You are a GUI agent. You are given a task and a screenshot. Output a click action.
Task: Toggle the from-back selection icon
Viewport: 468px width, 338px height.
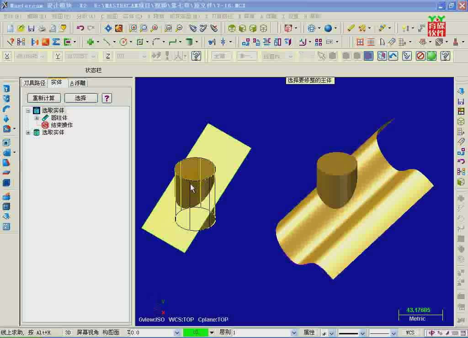tap(382, 56)
